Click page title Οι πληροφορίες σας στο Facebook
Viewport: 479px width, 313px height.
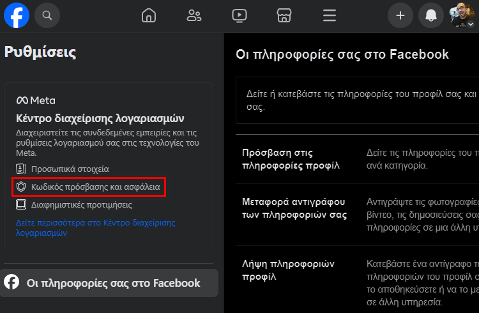pos(342,54)
